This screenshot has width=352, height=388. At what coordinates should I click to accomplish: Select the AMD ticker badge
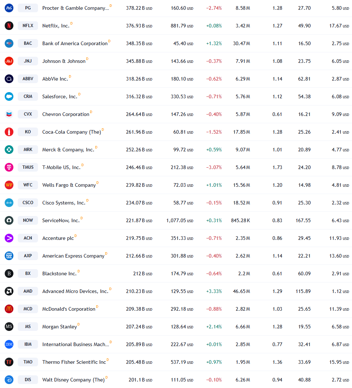(x=28, y=291)
